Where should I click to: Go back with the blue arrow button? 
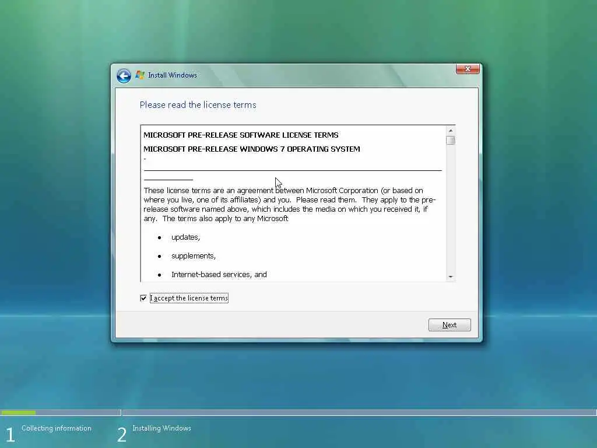pos(124,75)
